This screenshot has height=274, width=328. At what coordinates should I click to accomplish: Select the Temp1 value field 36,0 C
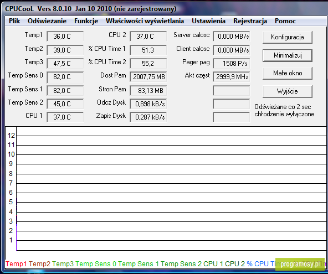(x=65, y=37)
